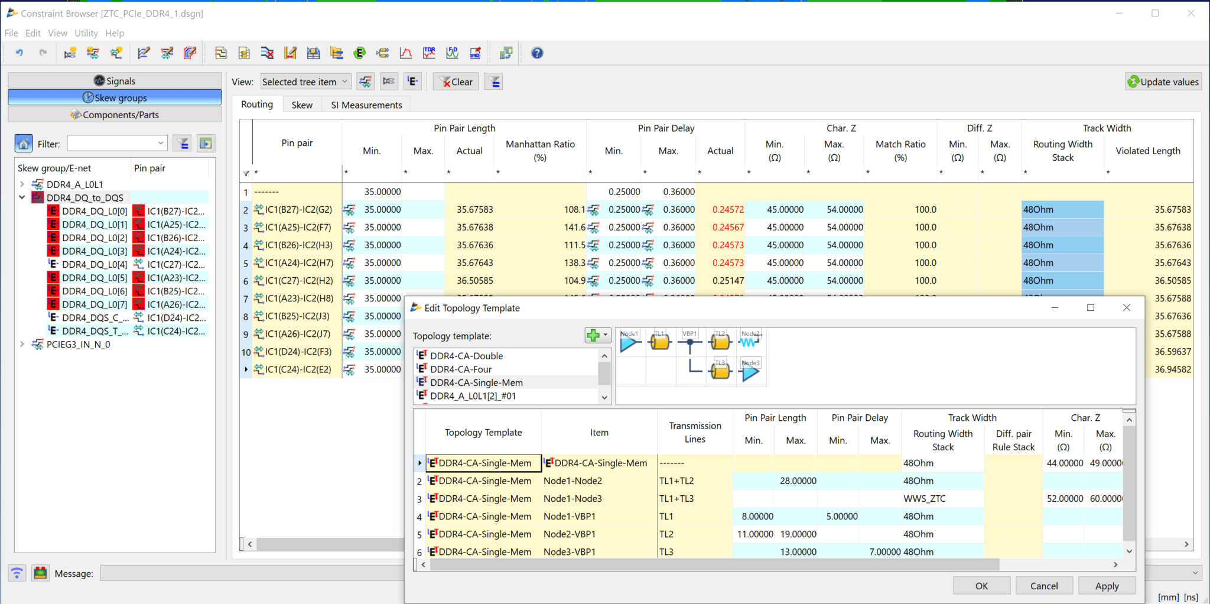The image size is (1210, 604).
Task: Click the green E-net toolbar icon
Action: click(359, 53)
